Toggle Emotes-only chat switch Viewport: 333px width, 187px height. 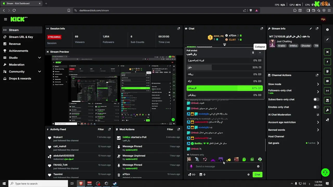(x=316, y=107)
